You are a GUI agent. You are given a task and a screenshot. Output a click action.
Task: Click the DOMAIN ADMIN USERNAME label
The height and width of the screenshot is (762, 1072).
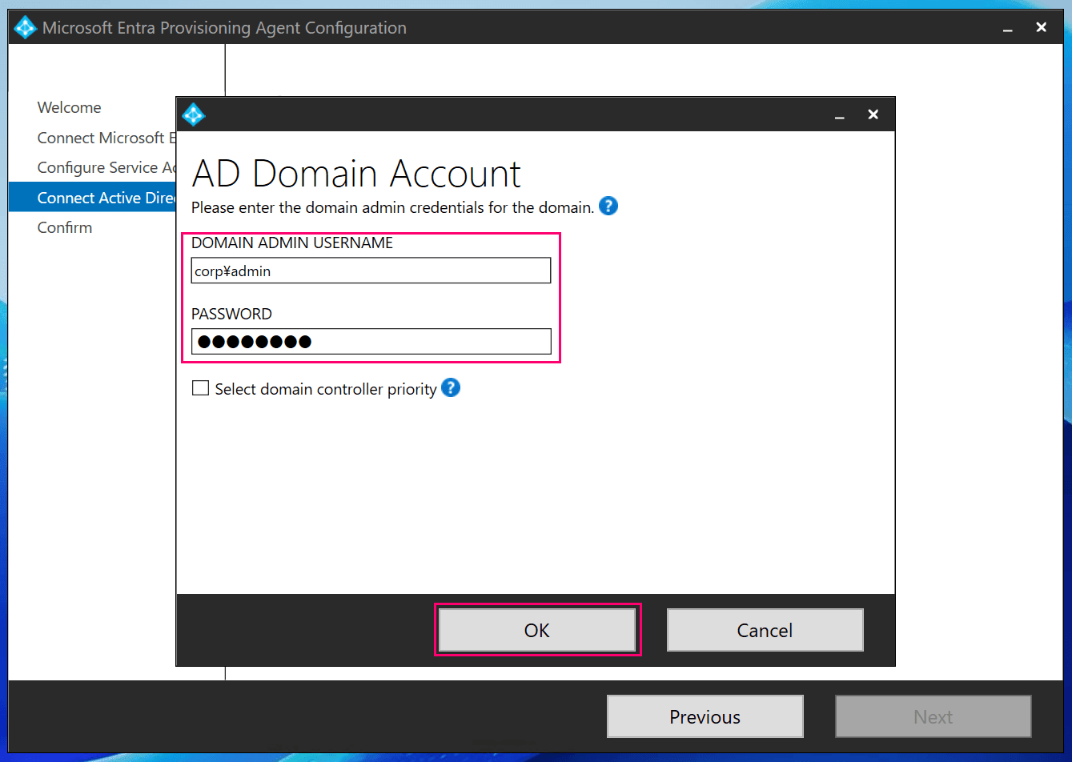point(292,243)
